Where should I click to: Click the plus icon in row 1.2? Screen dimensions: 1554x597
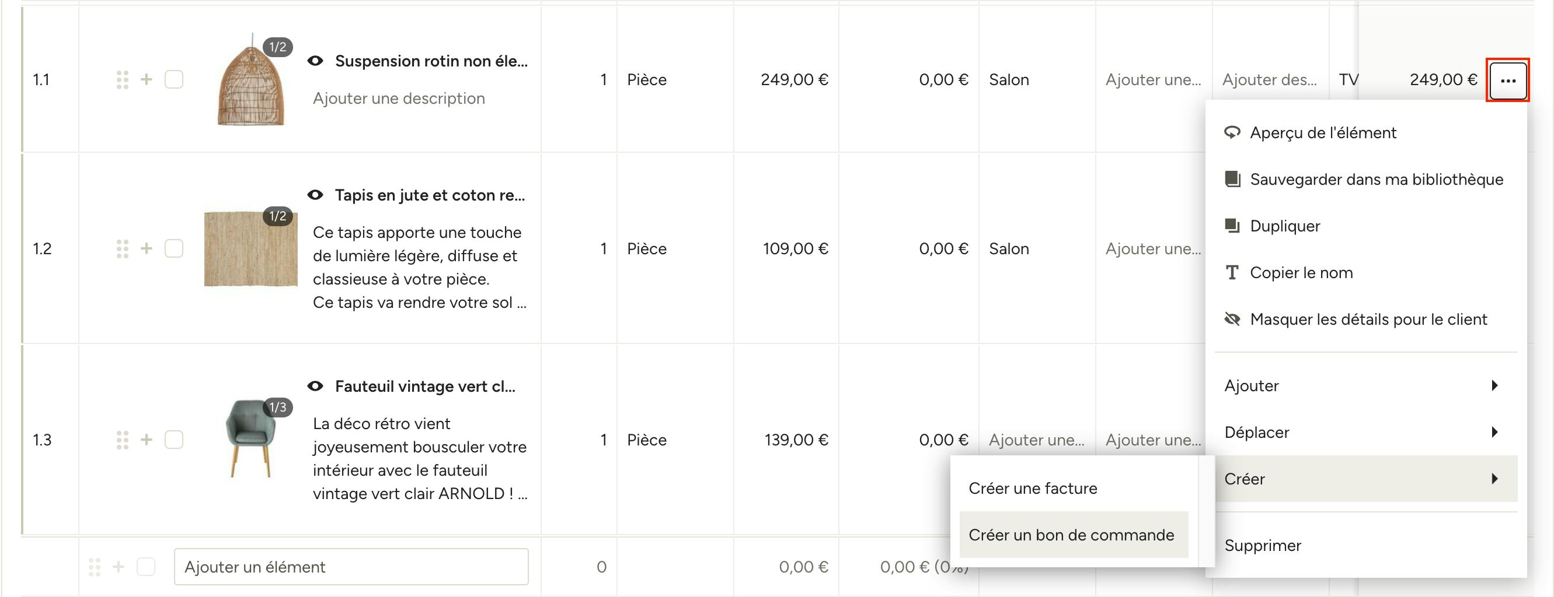click(147, 248)
